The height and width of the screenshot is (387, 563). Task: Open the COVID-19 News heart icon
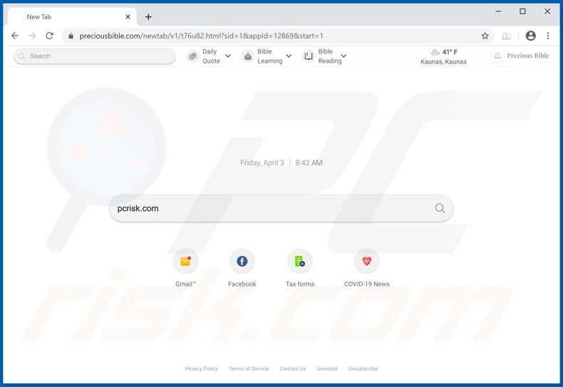click(366, 262)
